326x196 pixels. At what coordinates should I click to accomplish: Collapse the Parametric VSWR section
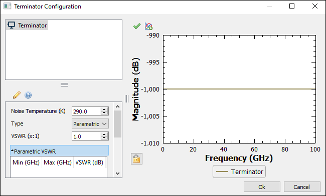59,150
